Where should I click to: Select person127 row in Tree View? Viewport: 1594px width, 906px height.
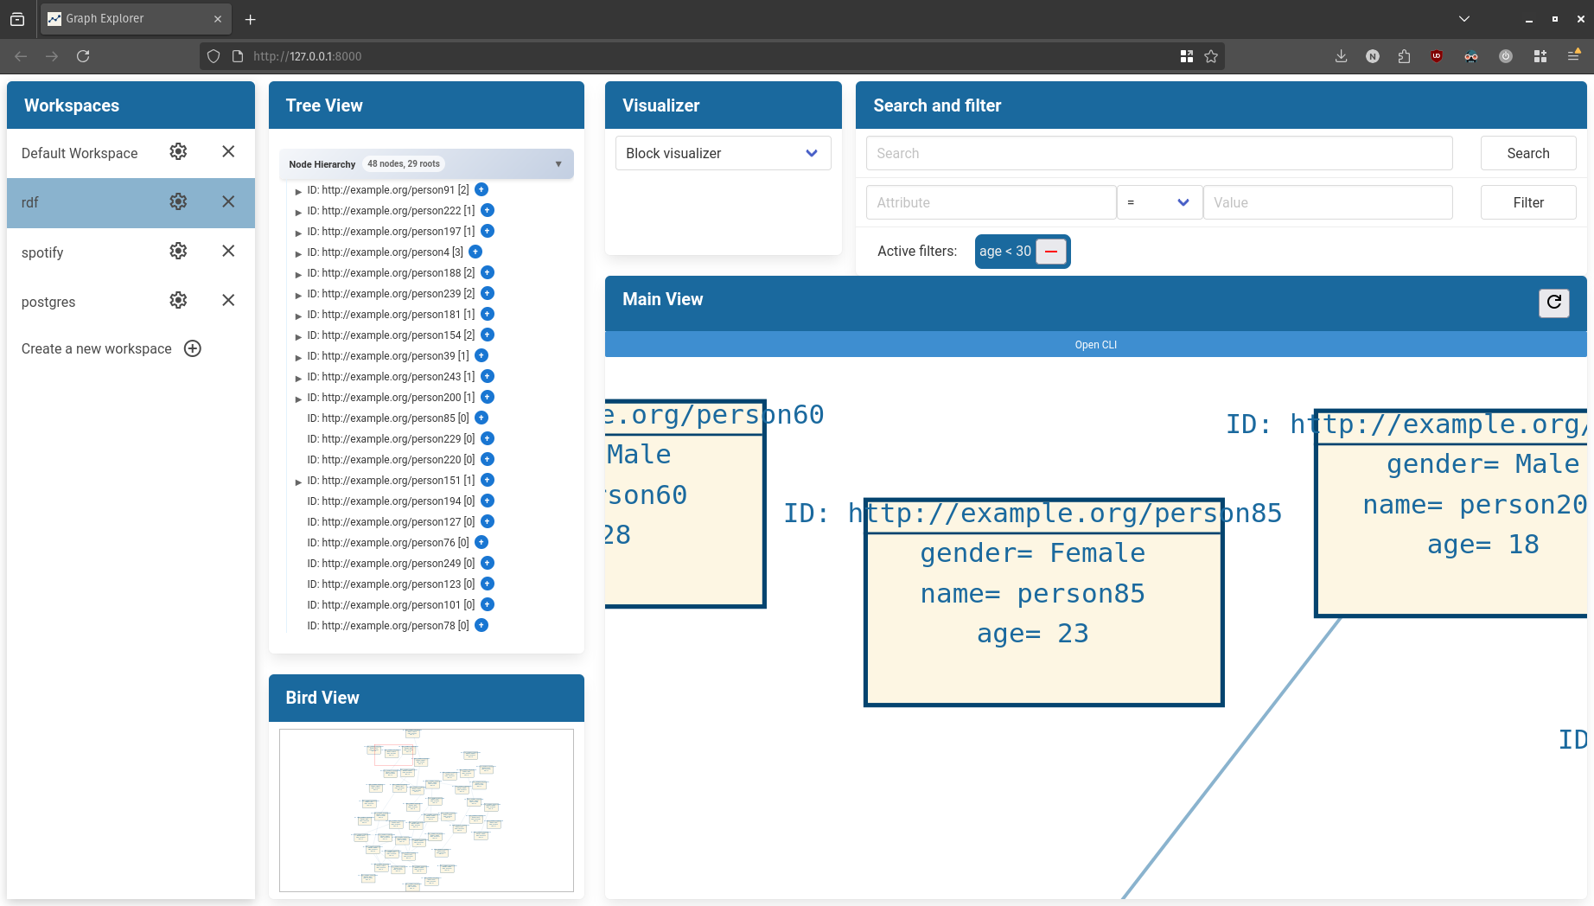pyautogui.click(x=391, y=521)
